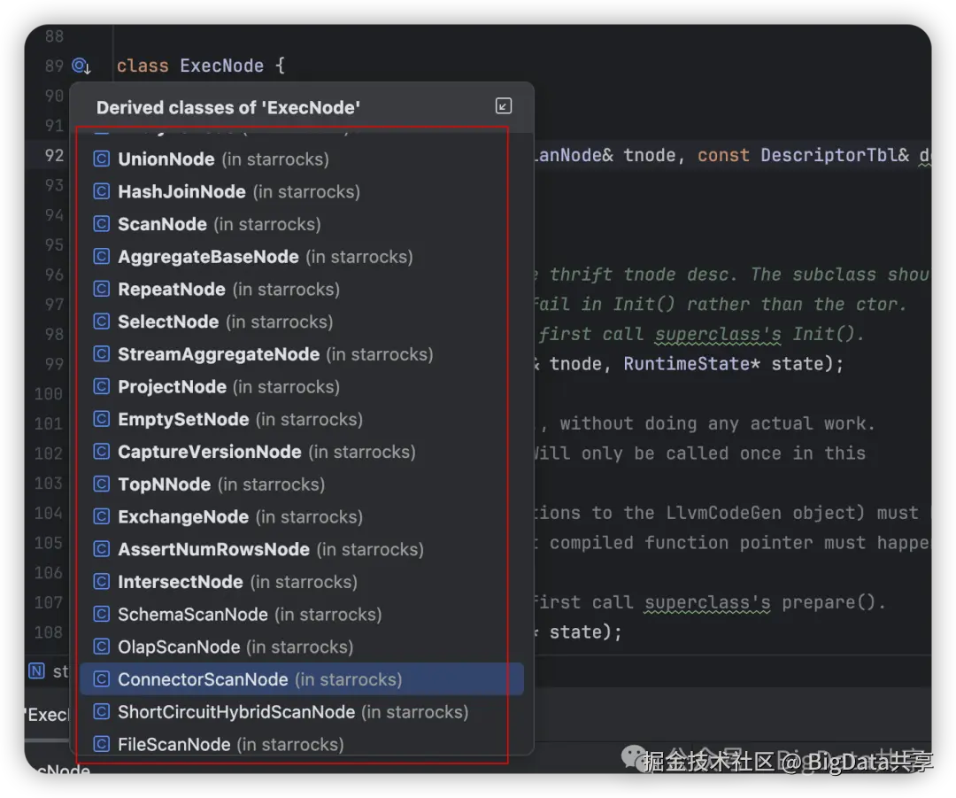Open ExchangeNode (in starrocks)

pos(301,516)
